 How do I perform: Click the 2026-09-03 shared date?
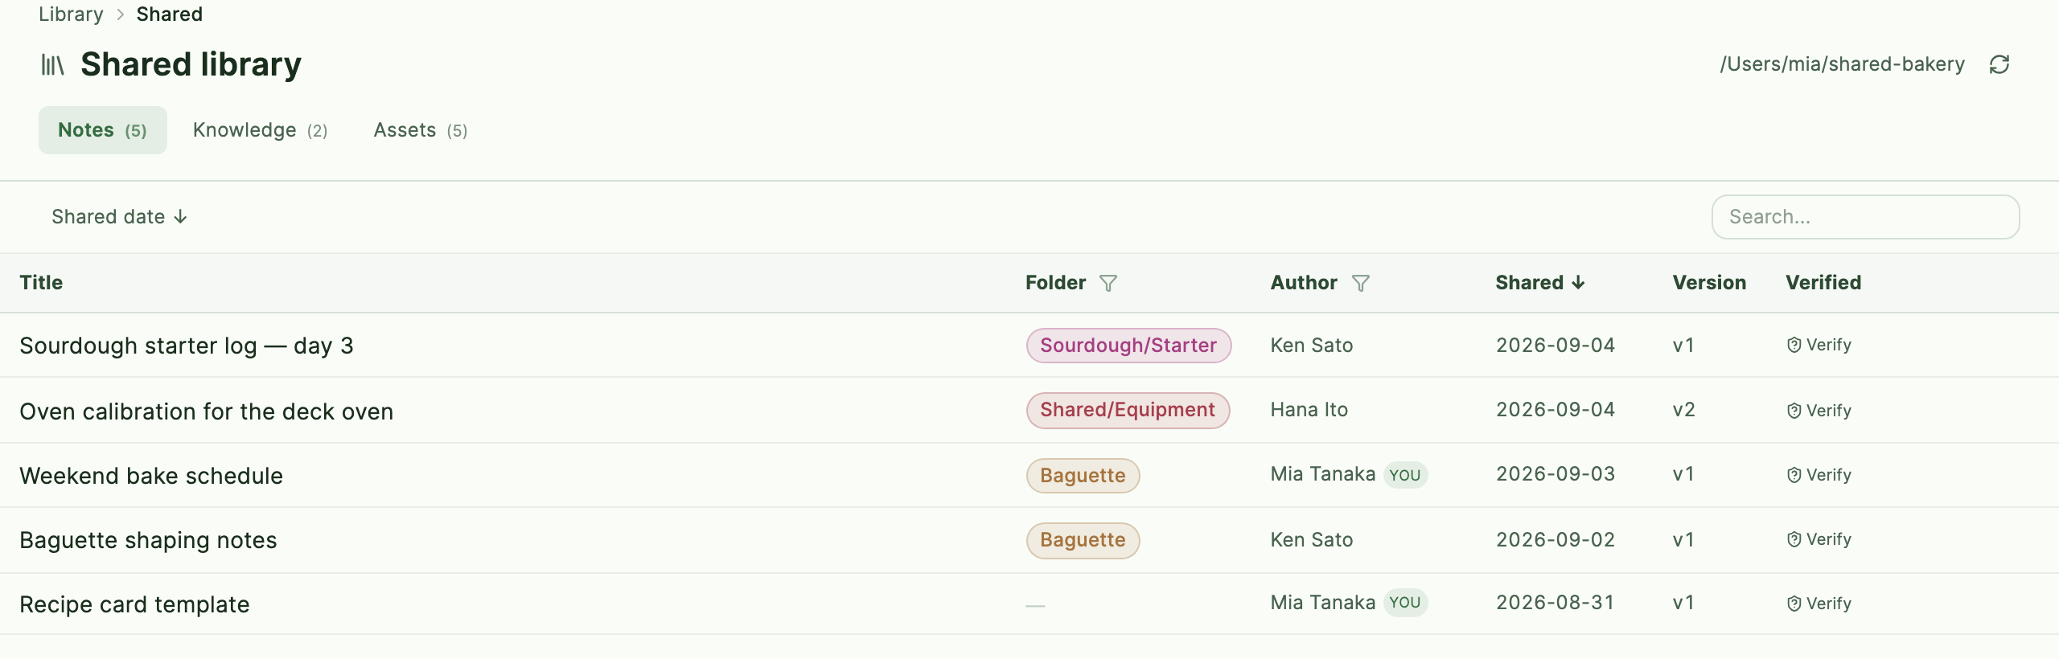[x=1556, y=474]
